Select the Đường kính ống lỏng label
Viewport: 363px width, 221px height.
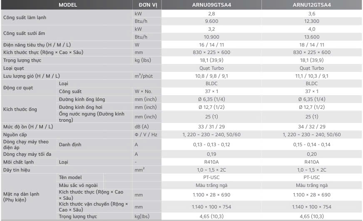(x=82, y=100)
